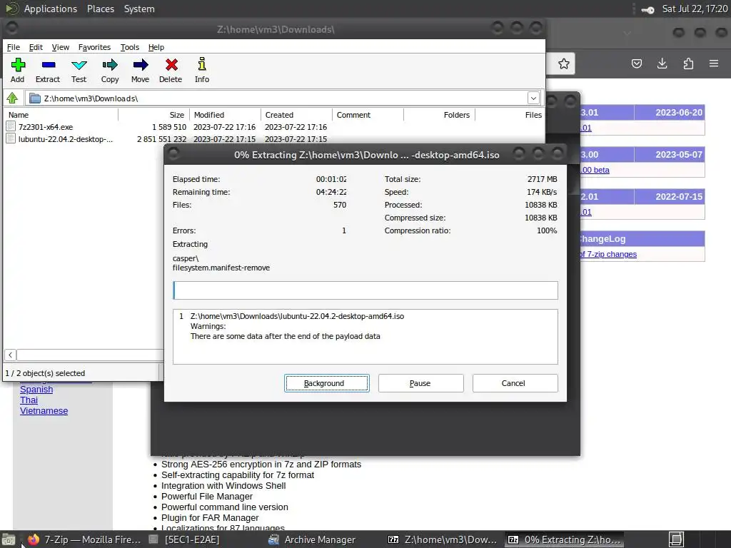Select the lubuntu ISO file icon
The height and width of the screenshot is (548, 731).
coord(11,139)
